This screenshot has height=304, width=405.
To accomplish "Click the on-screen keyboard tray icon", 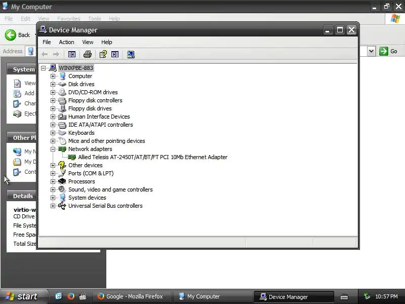I will pos(344,297).
